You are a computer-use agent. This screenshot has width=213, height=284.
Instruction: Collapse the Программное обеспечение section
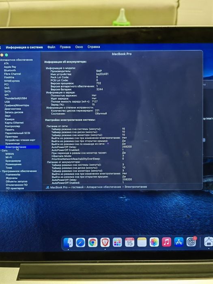pos(1,171)
